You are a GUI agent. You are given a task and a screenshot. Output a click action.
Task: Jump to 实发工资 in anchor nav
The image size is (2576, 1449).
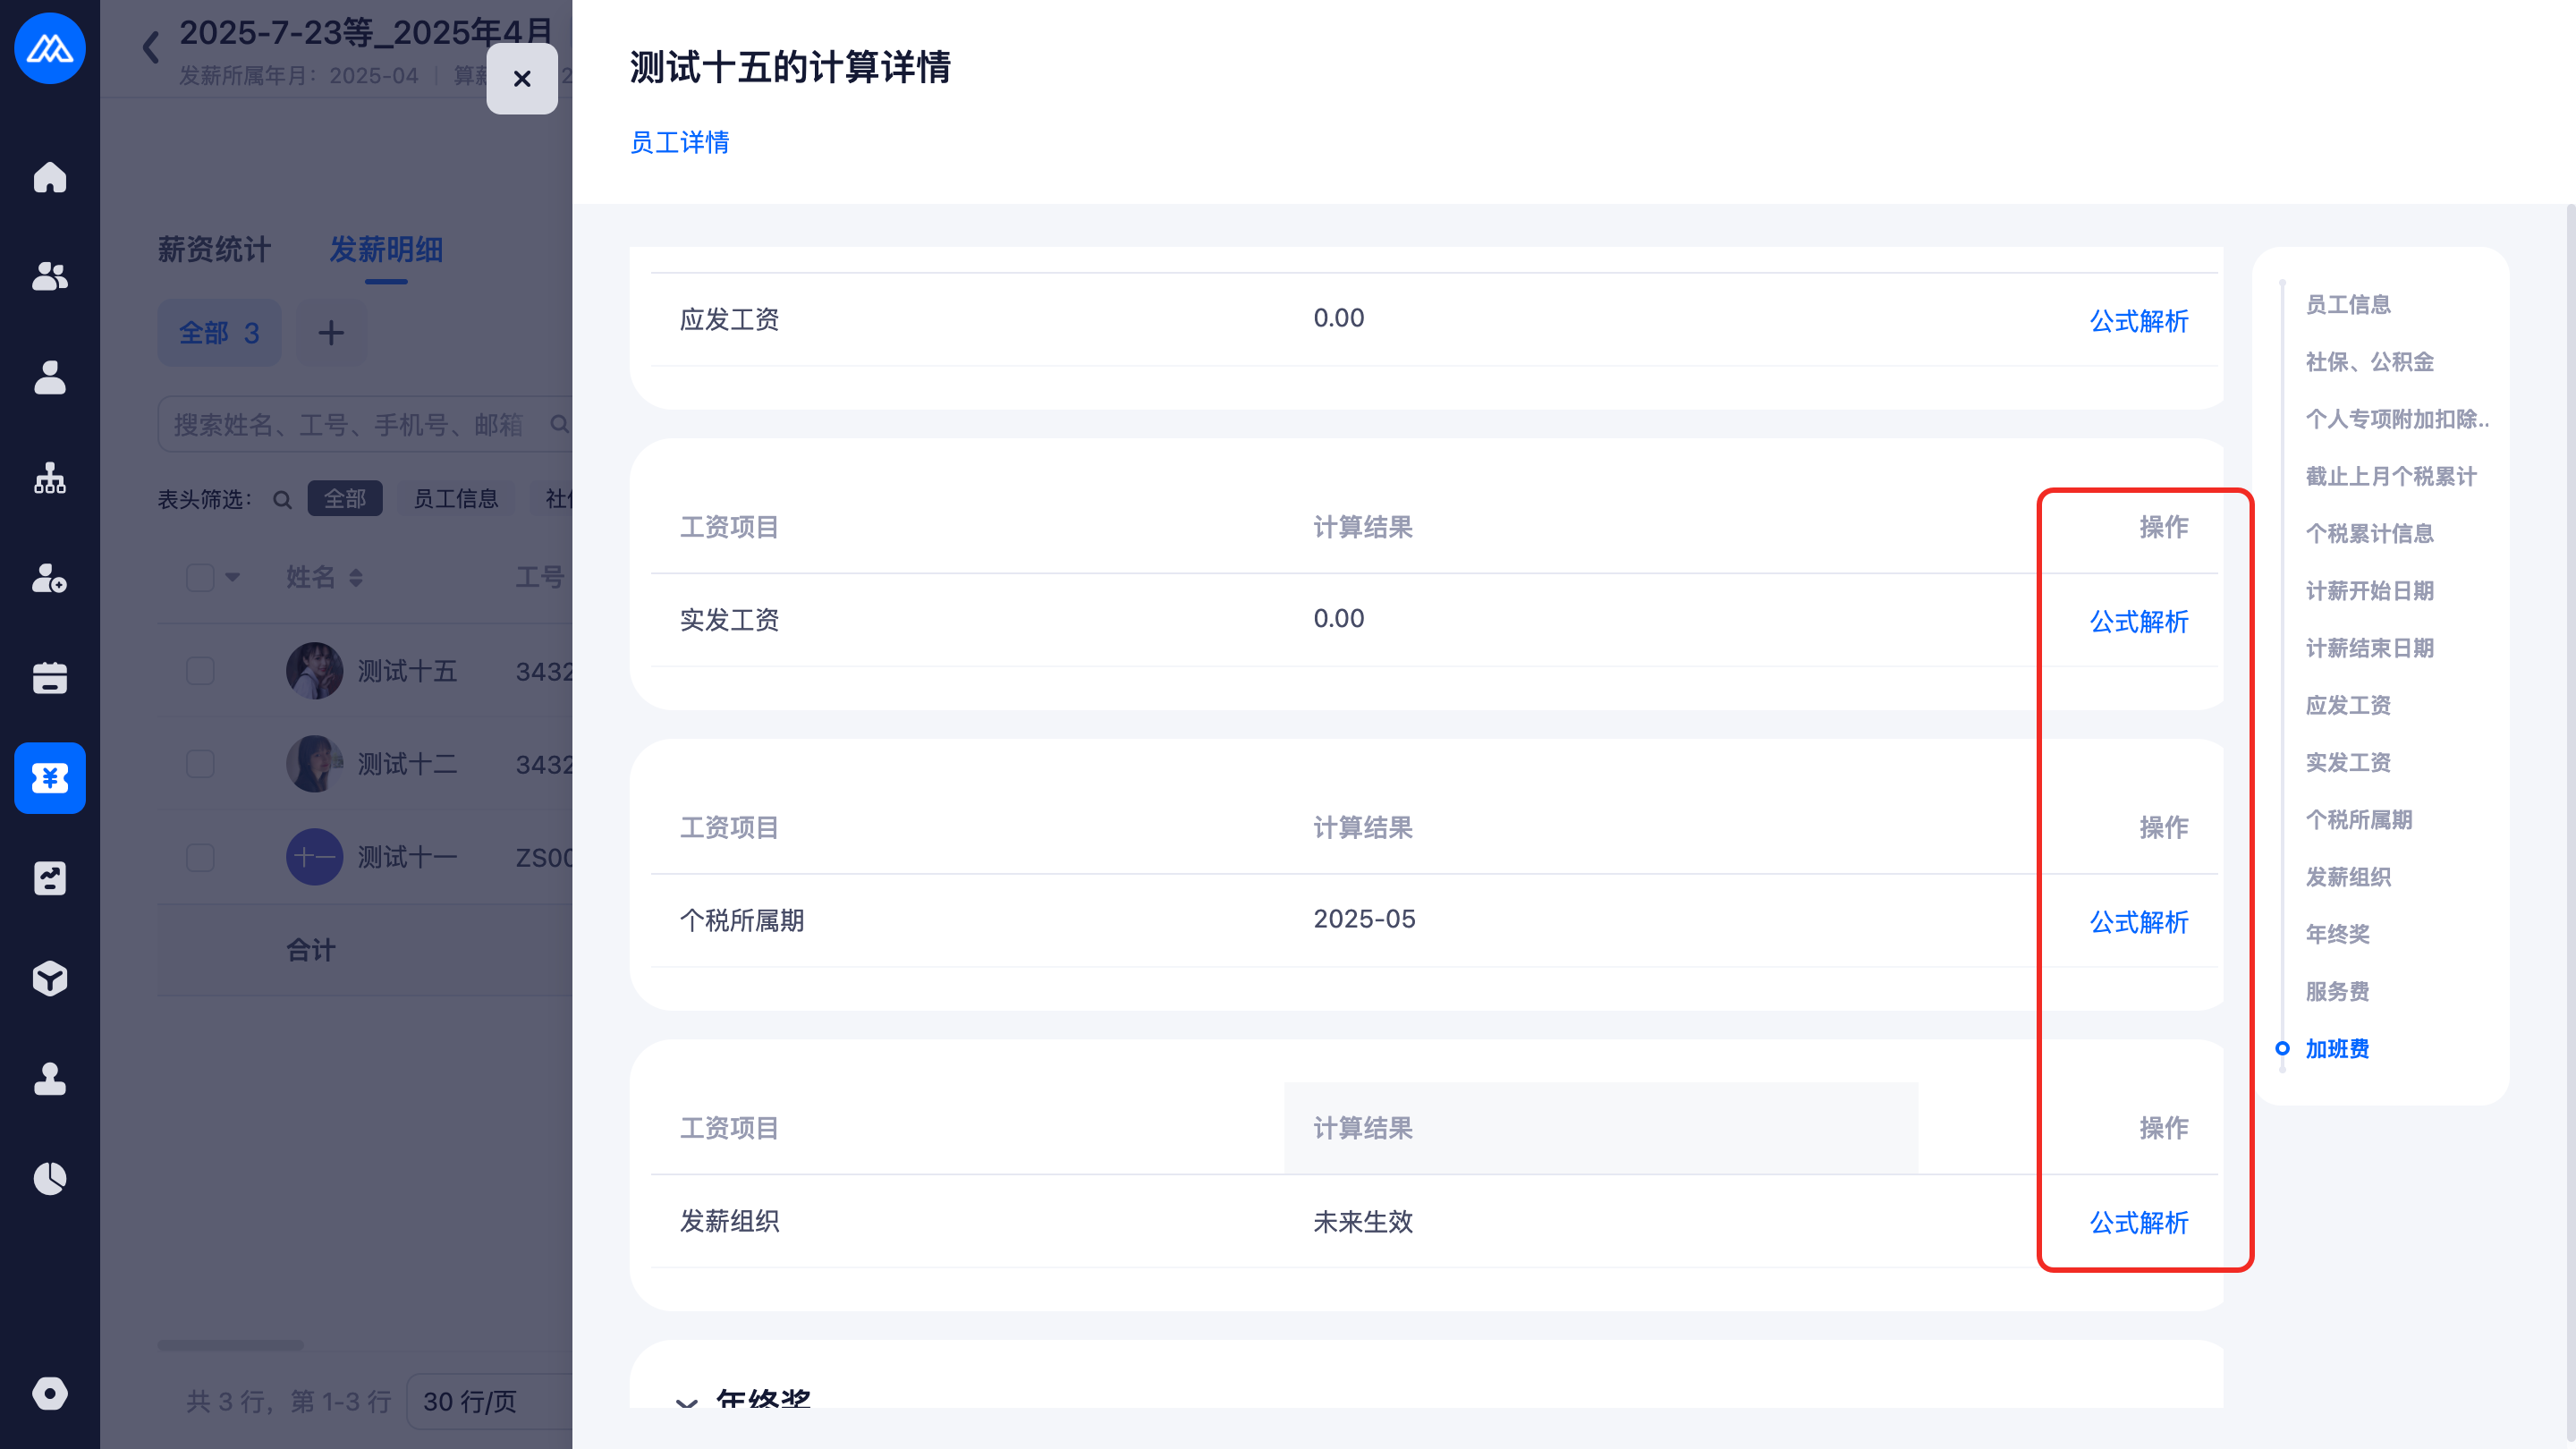coord(2348,762)
